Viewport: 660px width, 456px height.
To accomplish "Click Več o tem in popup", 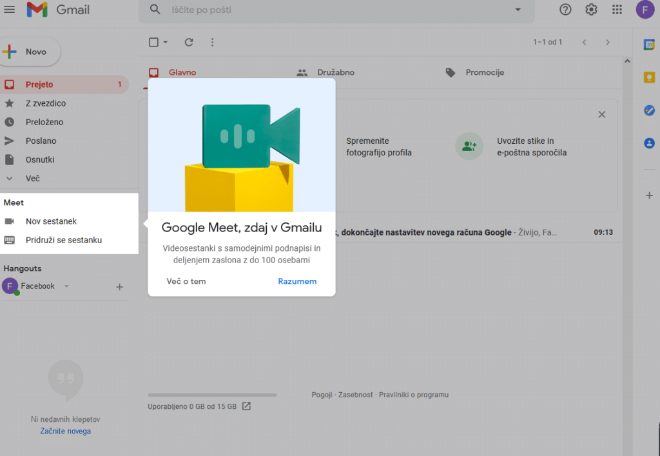I will (186, 281).
